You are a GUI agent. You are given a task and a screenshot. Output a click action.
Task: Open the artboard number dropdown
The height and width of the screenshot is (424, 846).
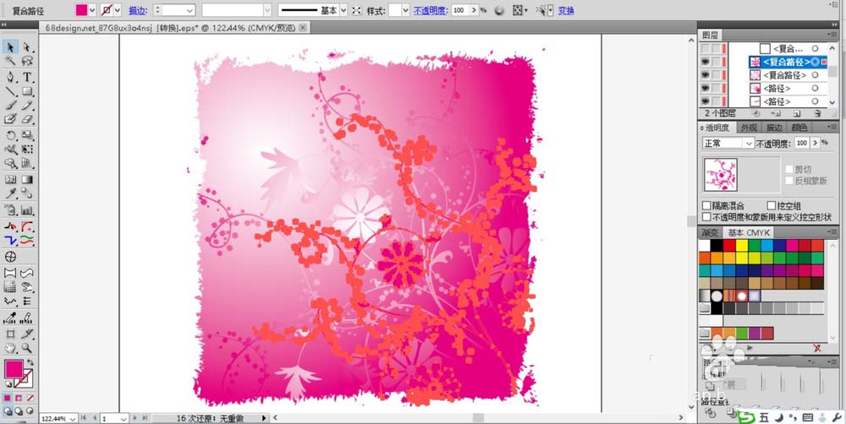124,419
